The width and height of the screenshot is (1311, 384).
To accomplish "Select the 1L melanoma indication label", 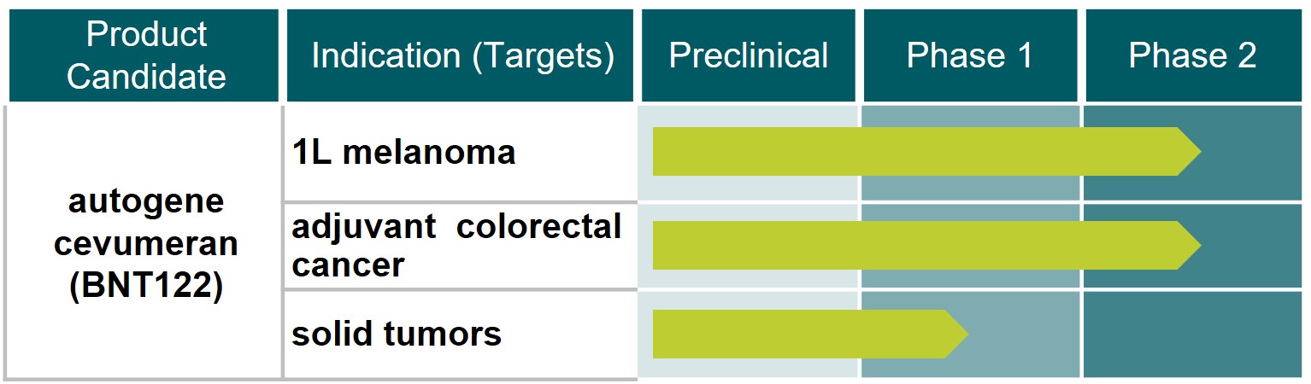I will 403,152.
